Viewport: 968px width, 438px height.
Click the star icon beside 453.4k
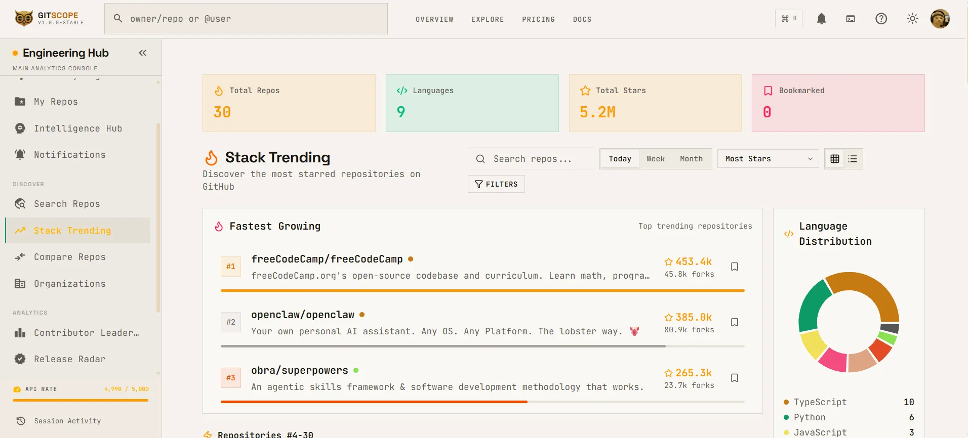[x=669, y=261]
